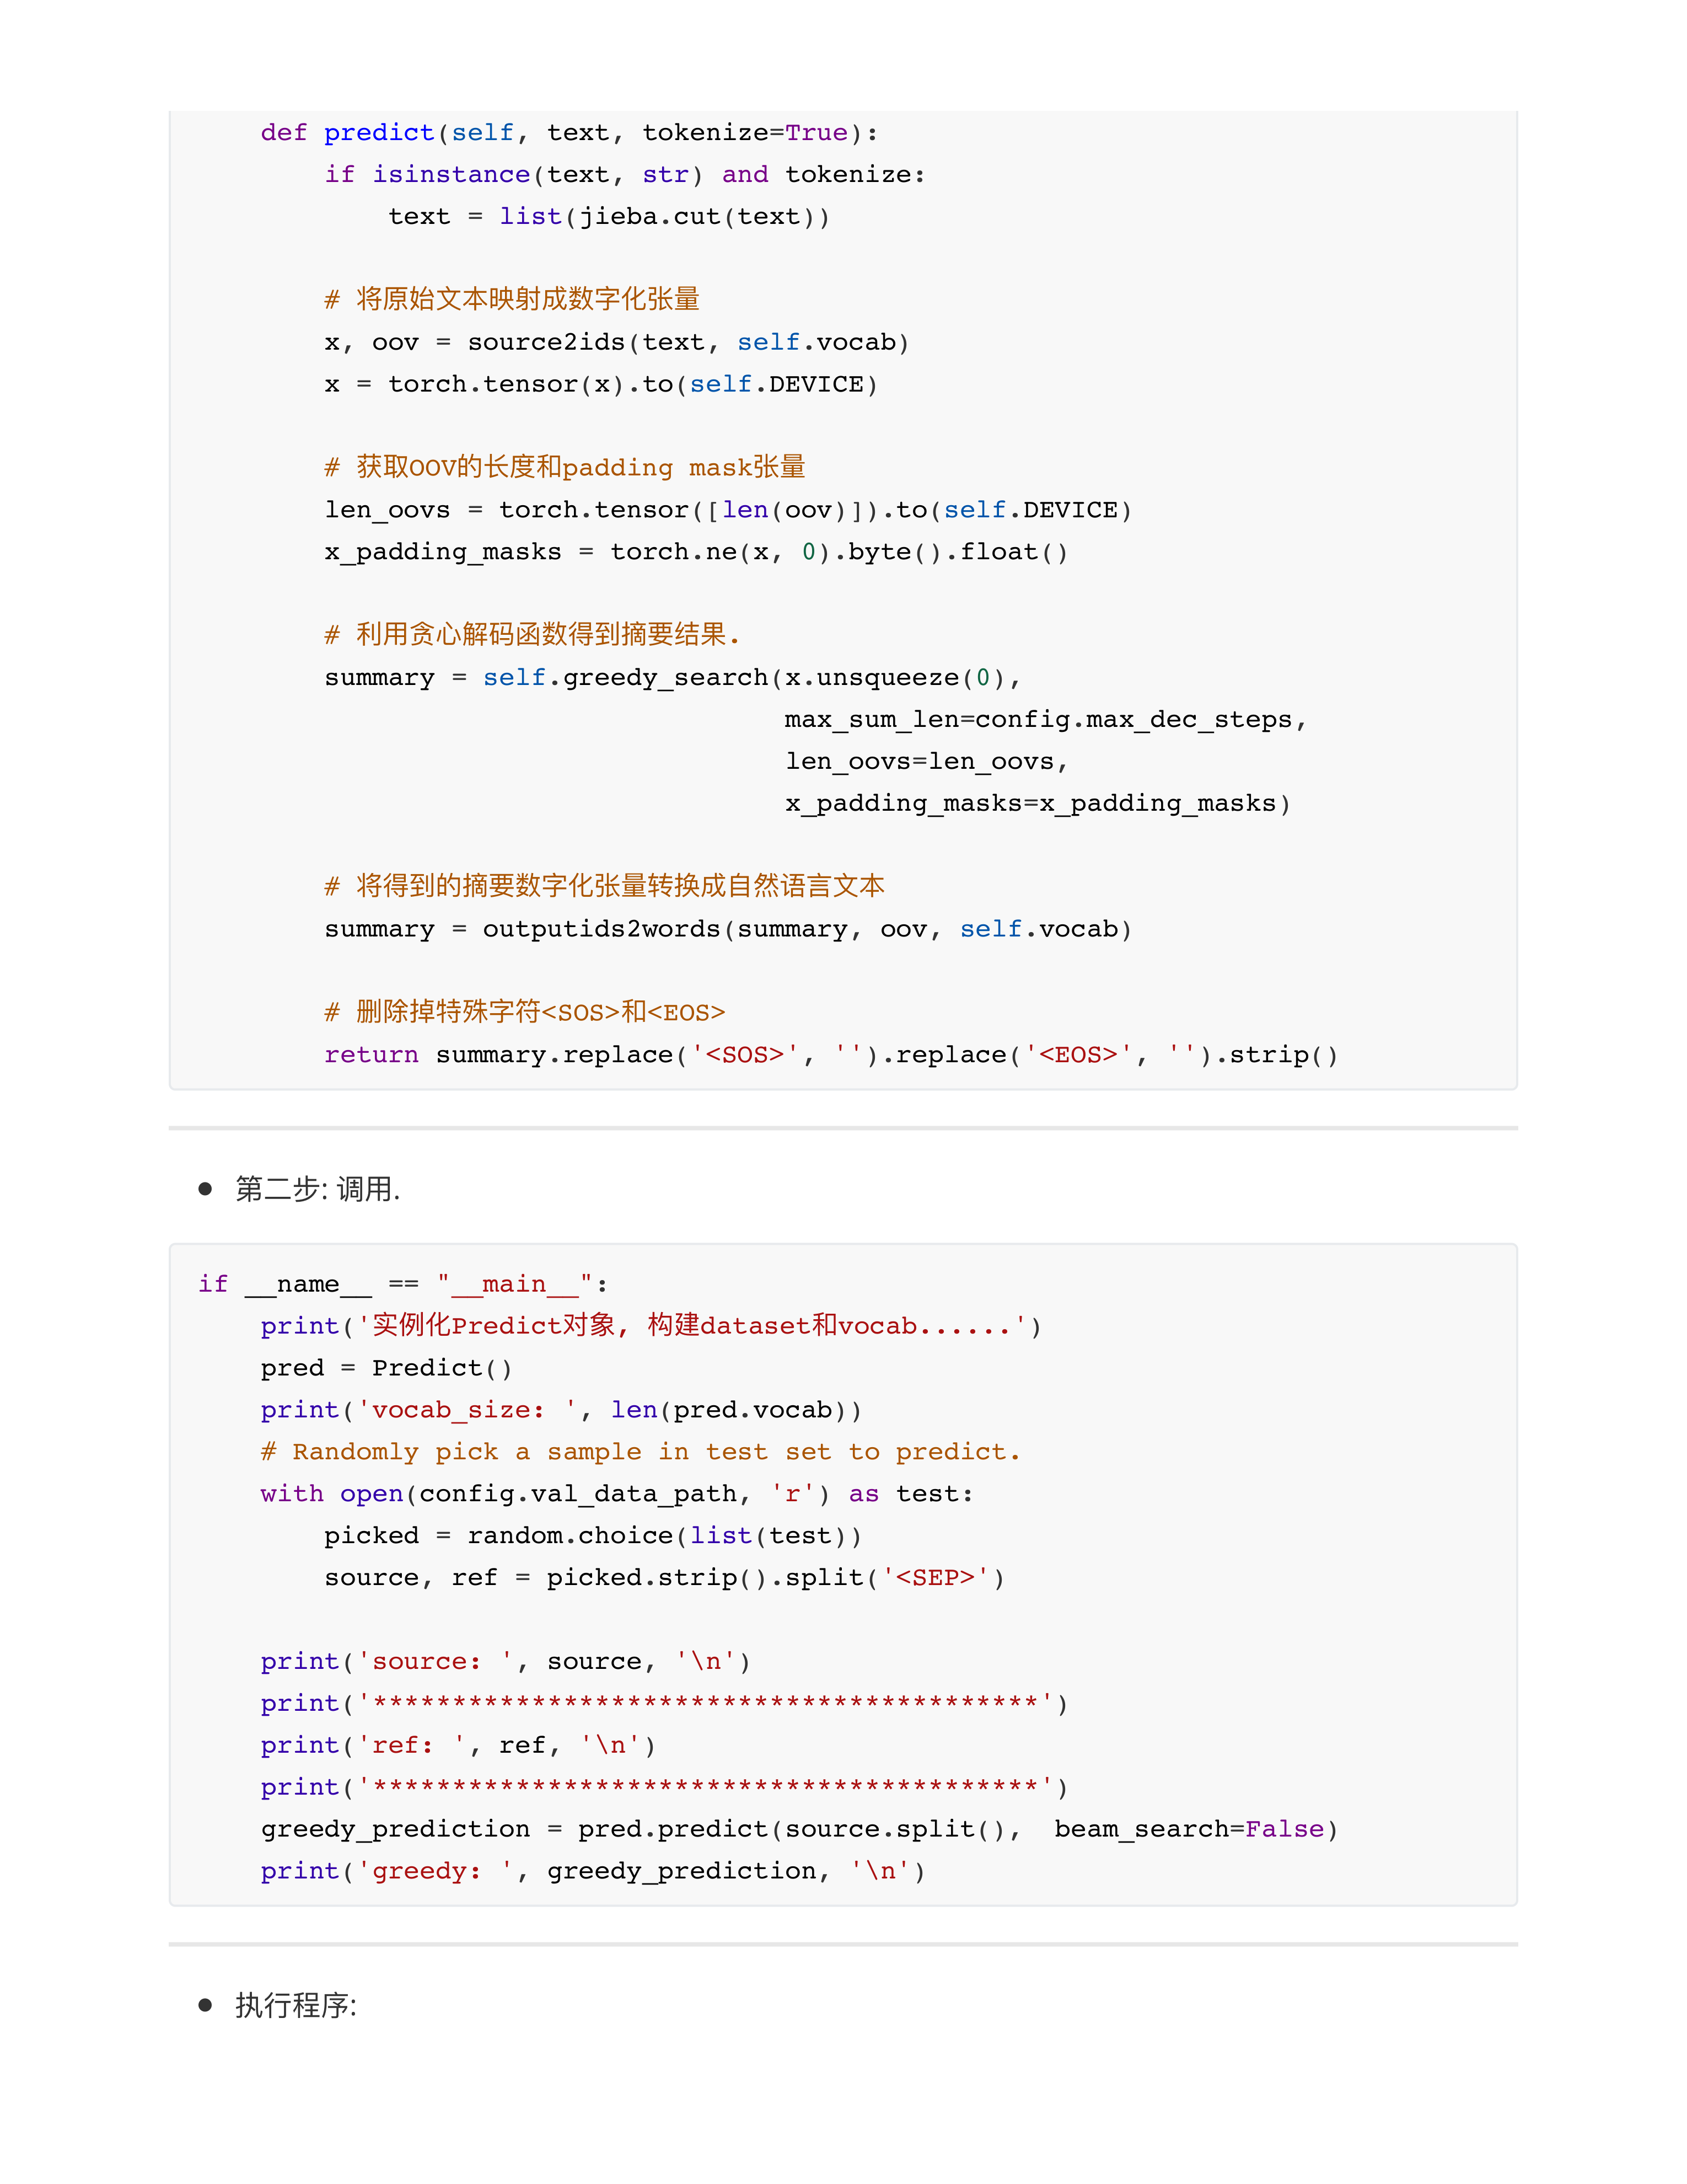Image resolution: width=1687 pixels, height=2184 pixels.
Task: Click the padding mask comment with OOV
Action: click(x=565, y=468)
